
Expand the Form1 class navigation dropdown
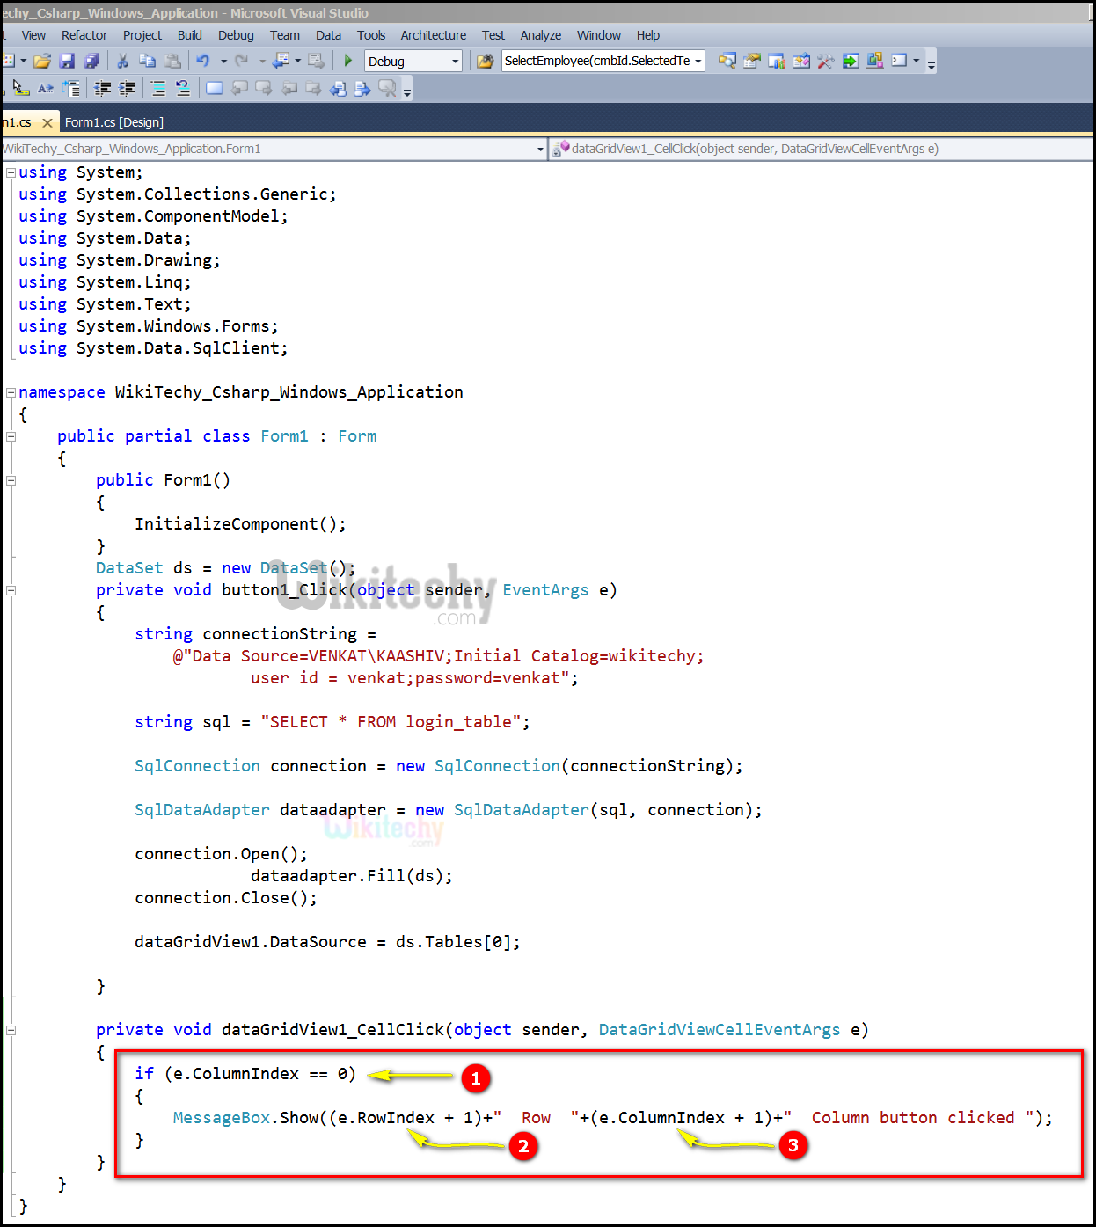click(540, 150)
